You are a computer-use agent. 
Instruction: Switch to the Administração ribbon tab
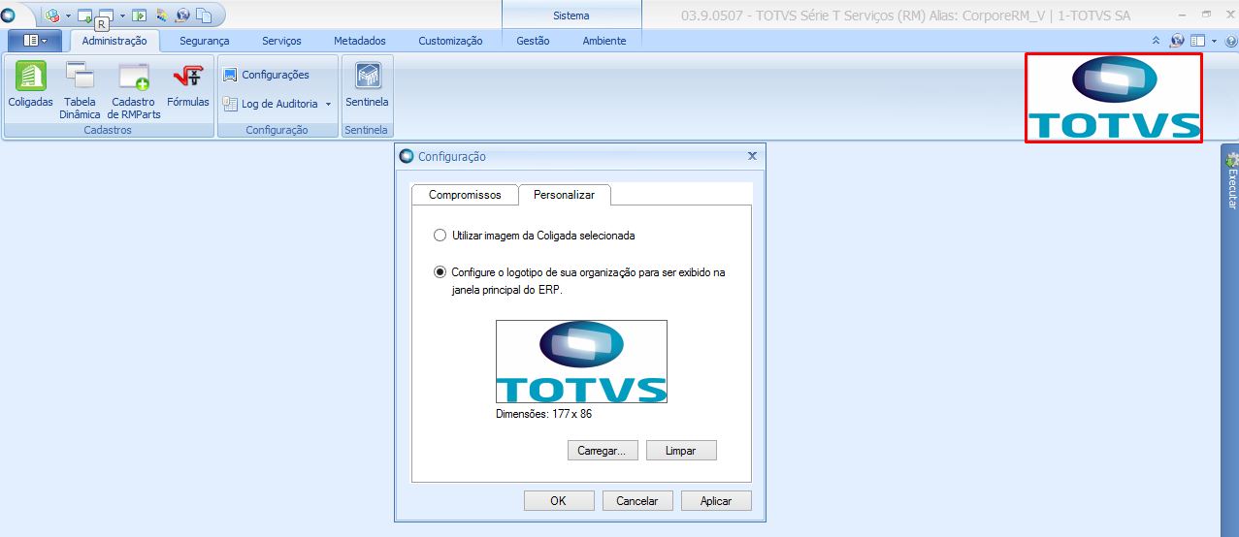point(114,41)
